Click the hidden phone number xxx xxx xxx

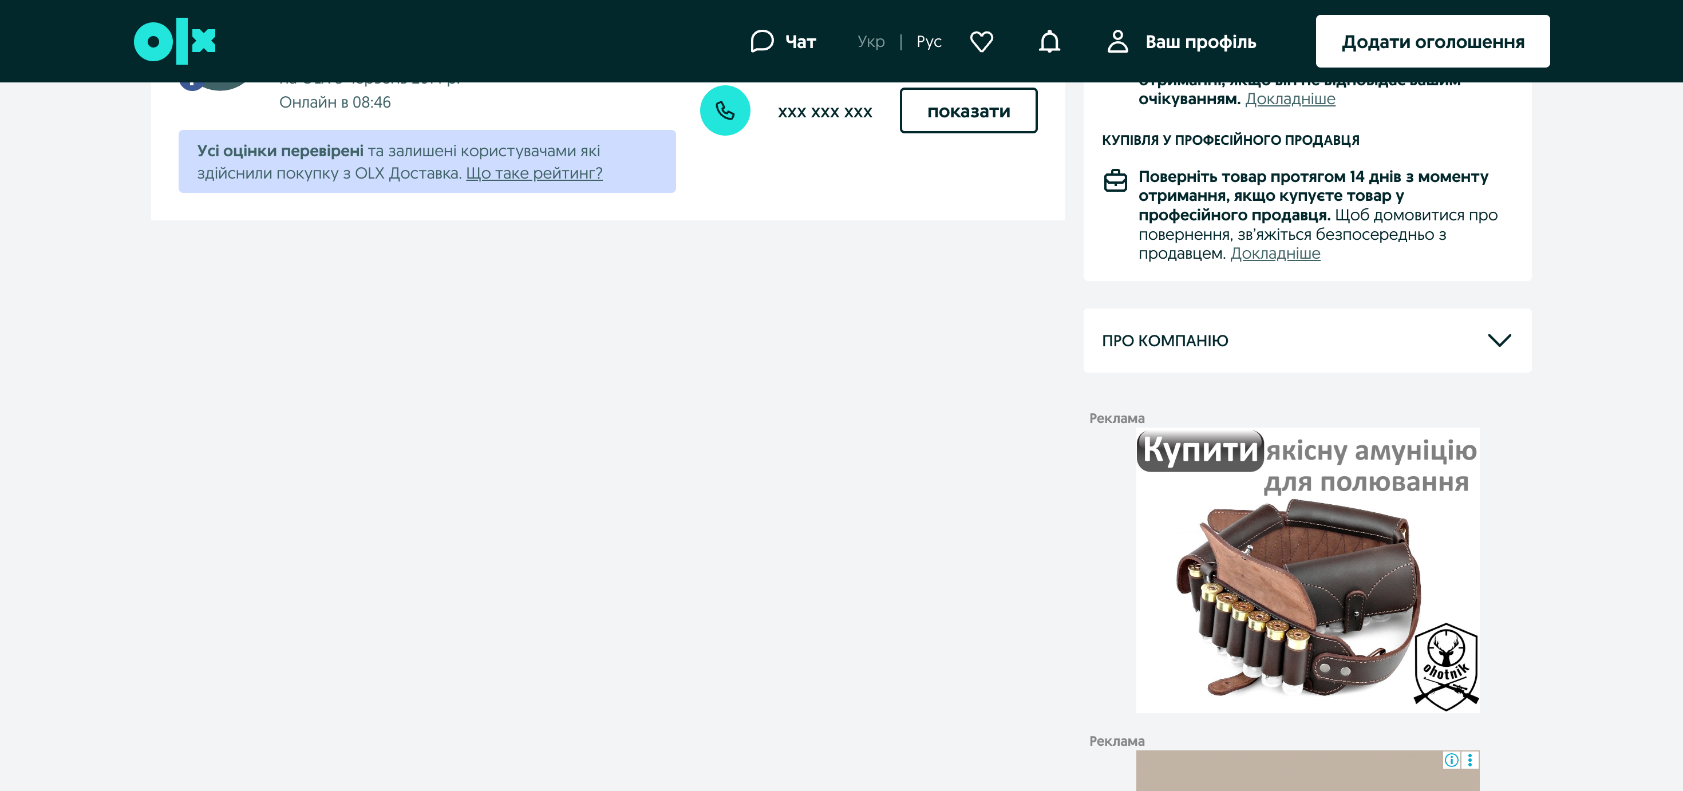point(824,112)
